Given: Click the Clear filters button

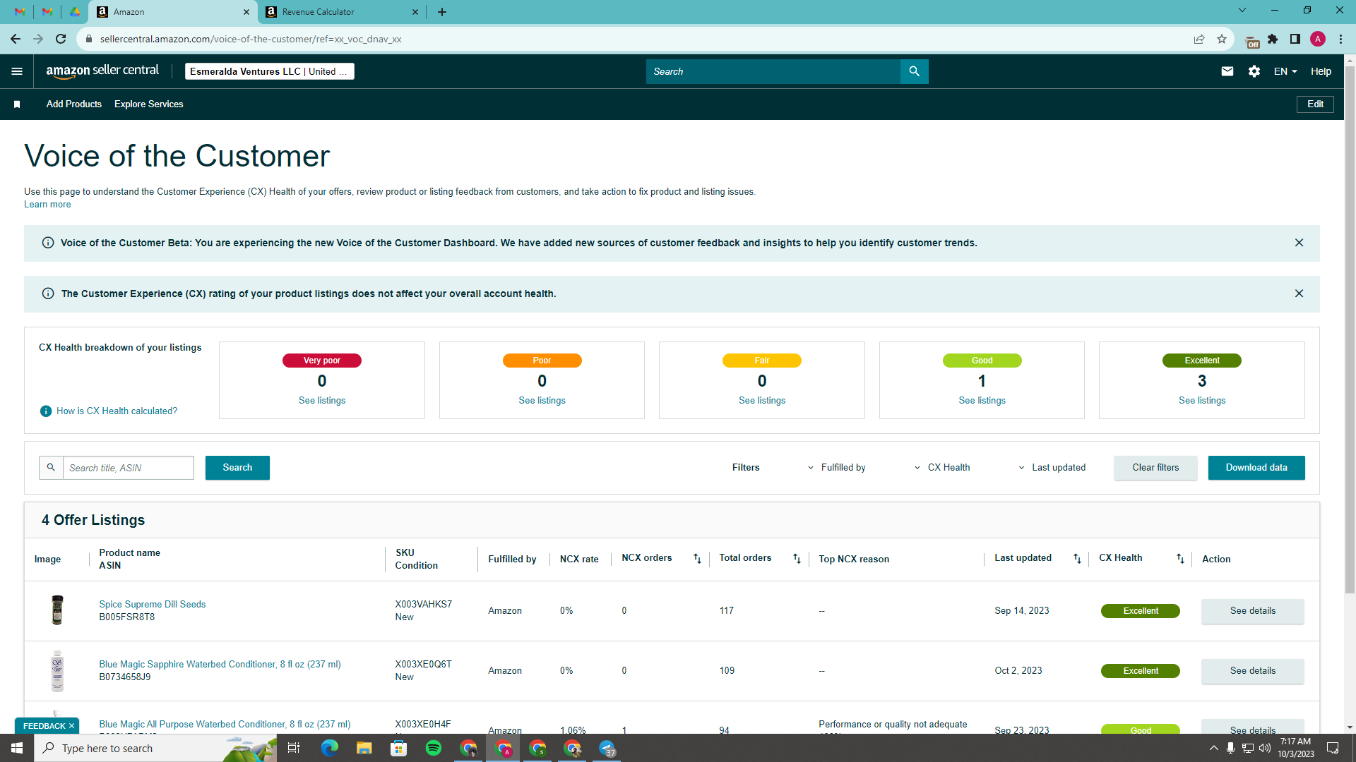Looking at the screenshot, I should 1155,468.
